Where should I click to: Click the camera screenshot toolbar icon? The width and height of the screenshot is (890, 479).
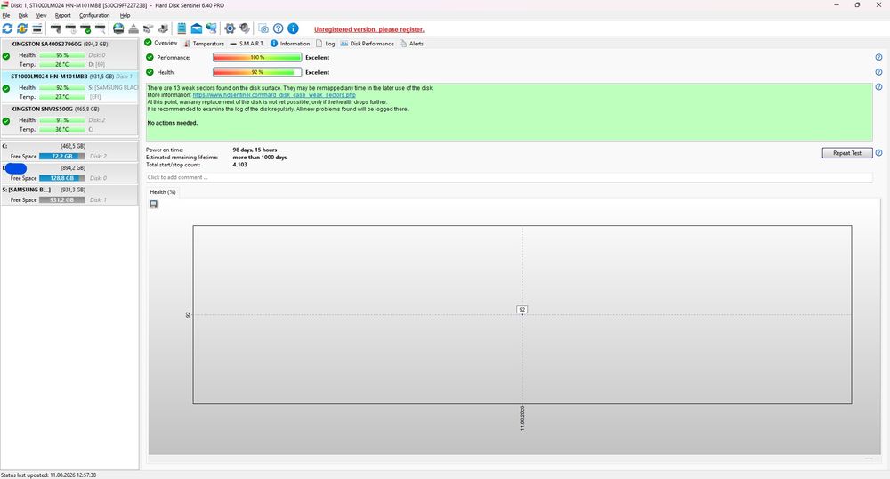(x=263, y=28)
